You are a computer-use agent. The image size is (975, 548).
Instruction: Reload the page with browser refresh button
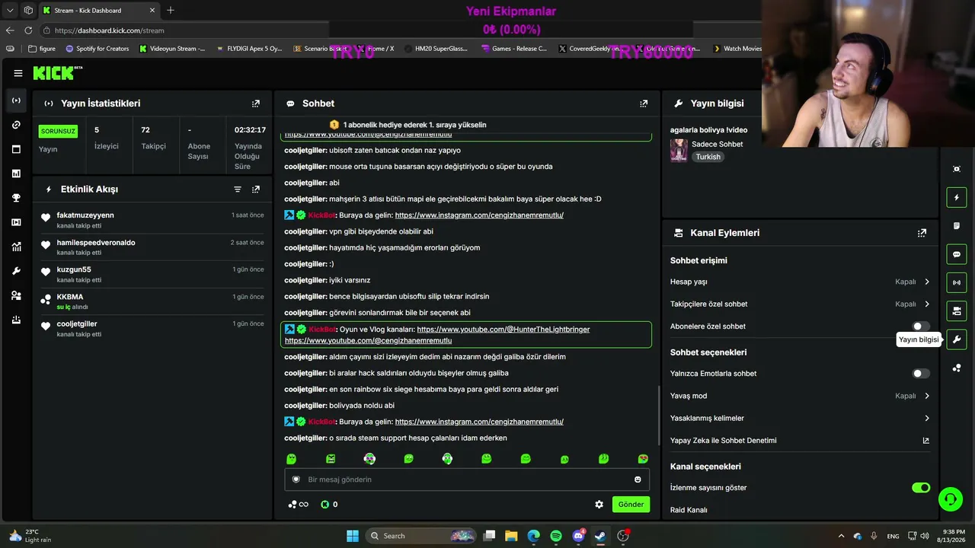28,30
